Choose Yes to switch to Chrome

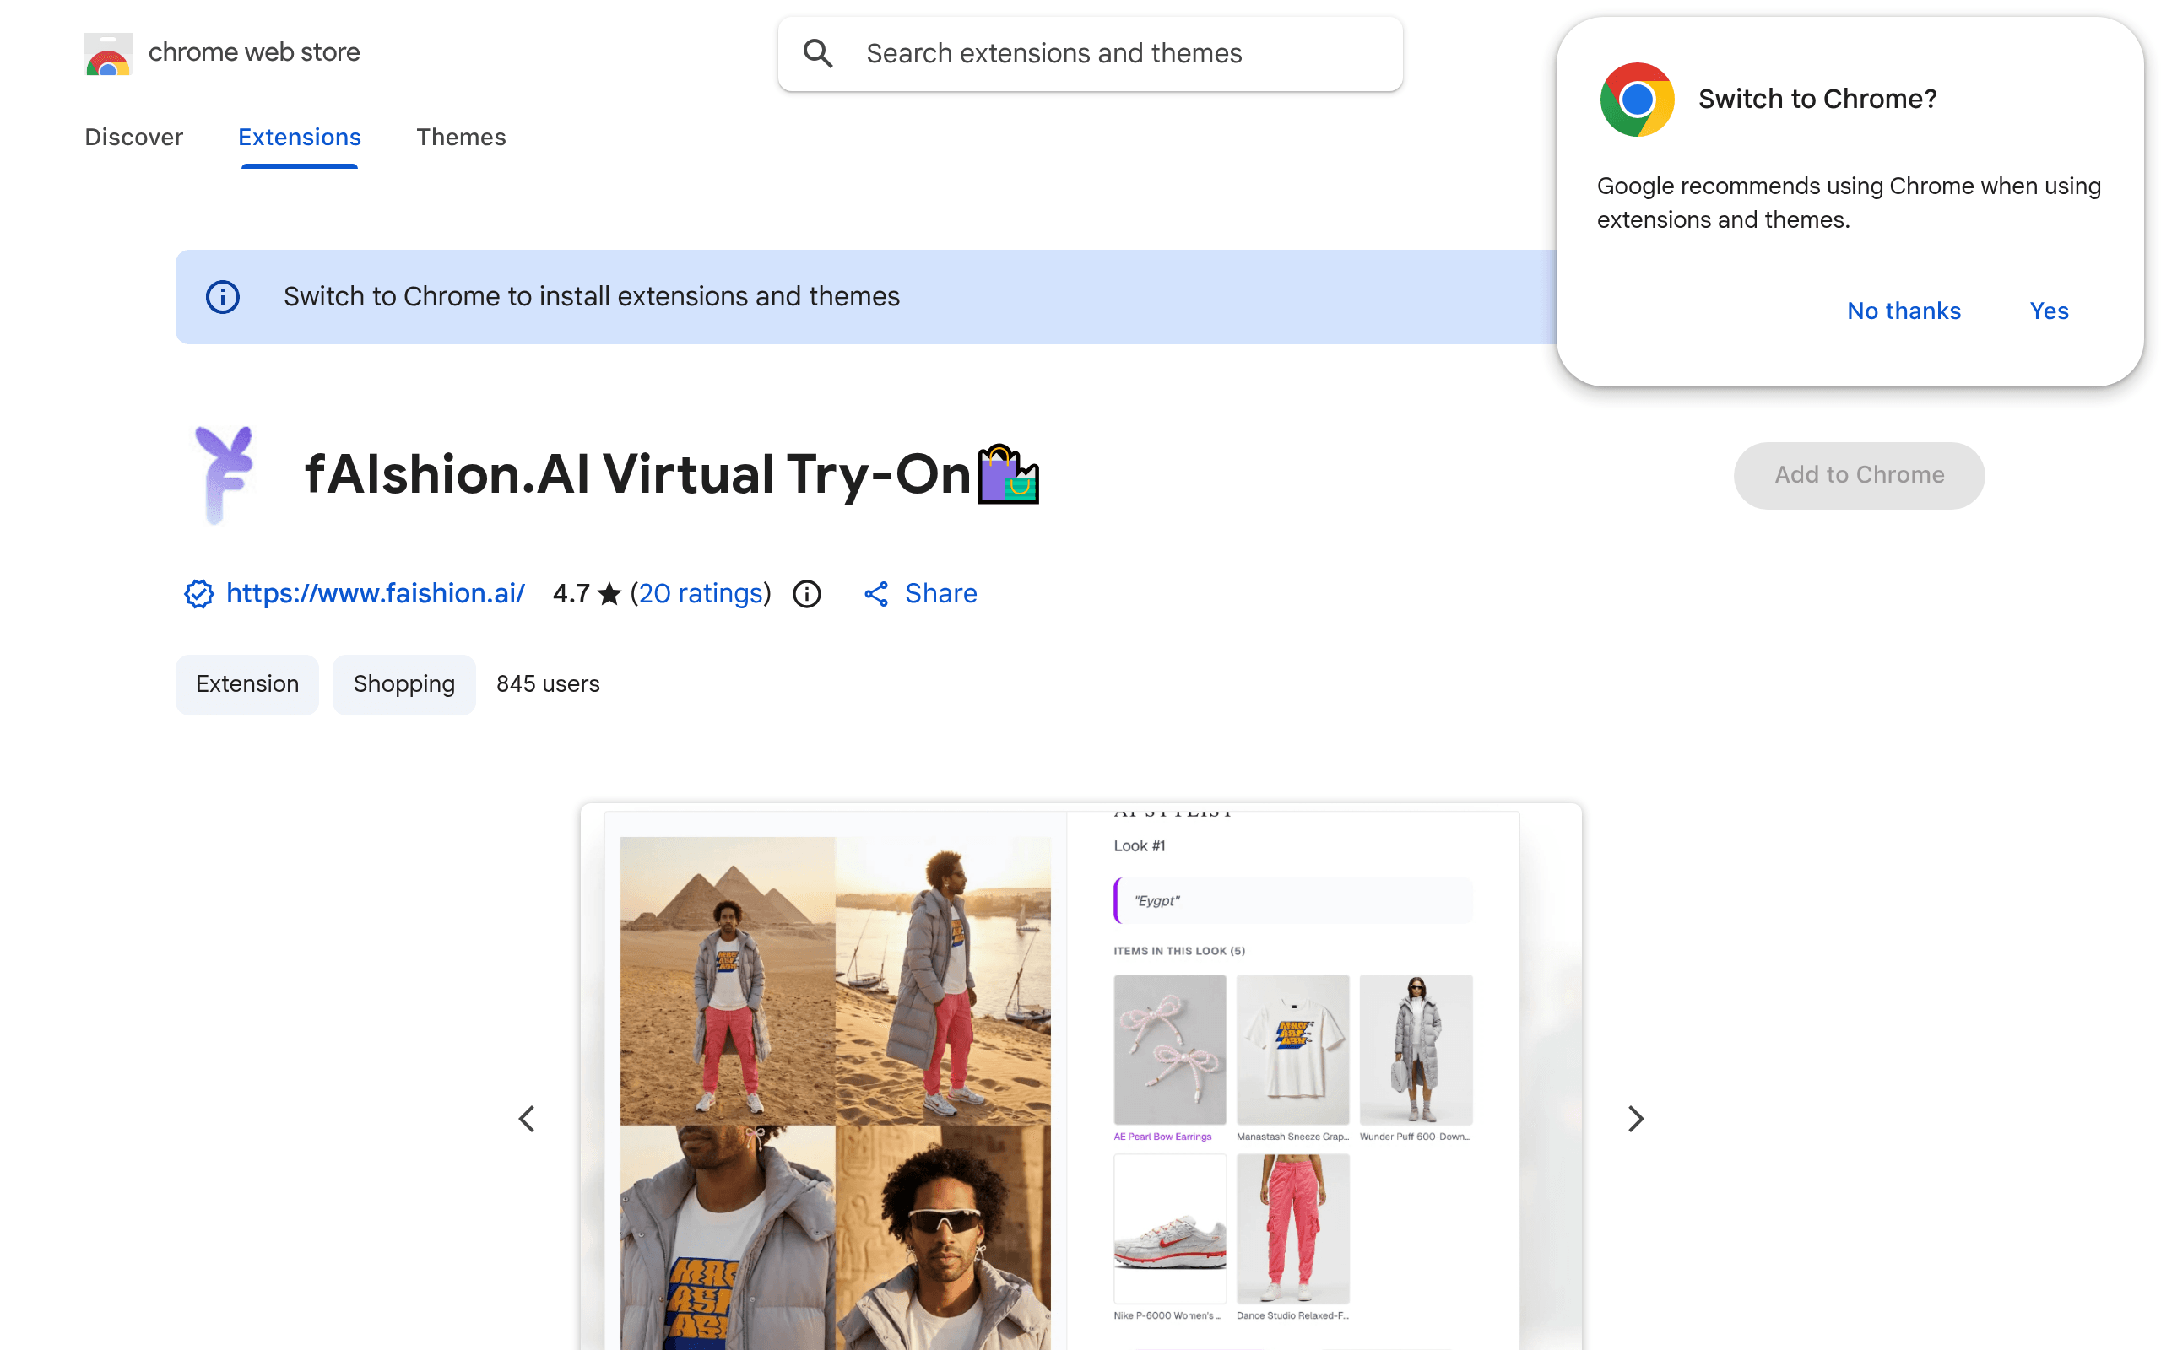coord(2049,310)
